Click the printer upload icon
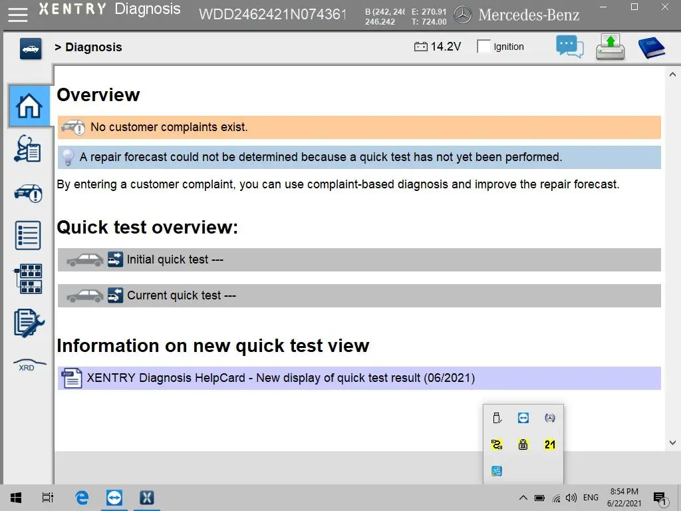Viewport: 681px width, 511px height. (x=611, y=47)
